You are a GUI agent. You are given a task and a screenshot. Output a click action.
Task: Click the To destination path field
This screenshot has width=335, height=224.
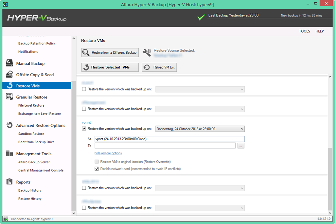pyautogui.click(x=165, y=146)
